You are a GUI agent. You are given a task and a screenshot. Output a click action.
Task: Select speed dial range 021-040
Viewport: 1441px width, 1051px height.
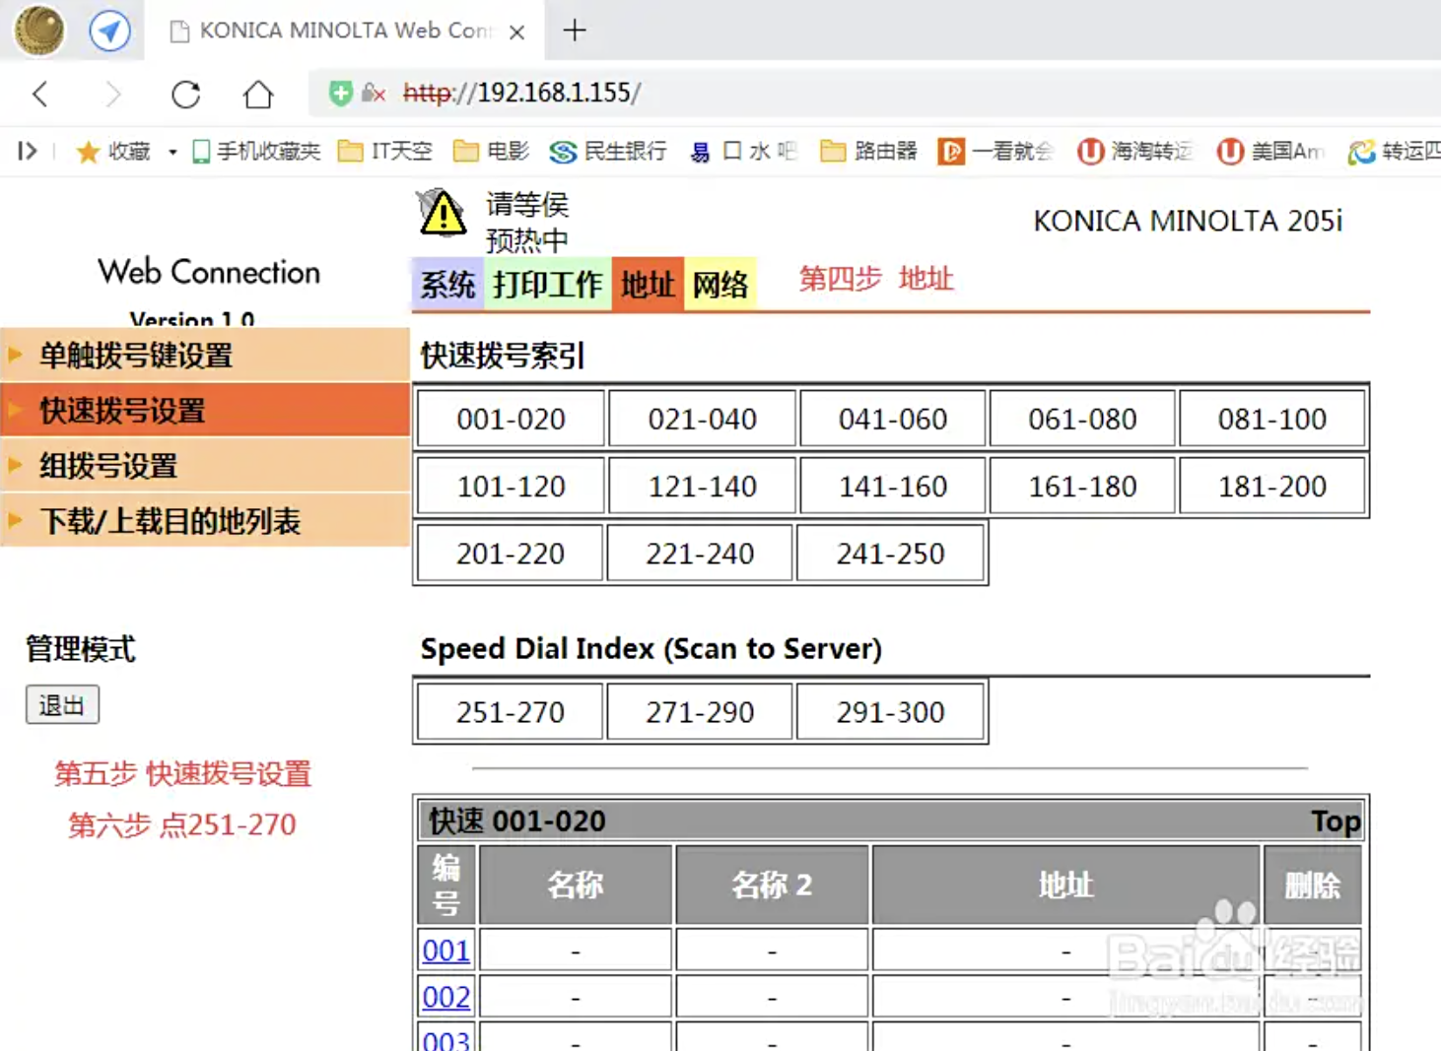702,419
